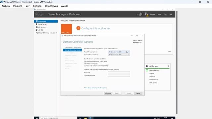212x119 pixels.
Task: Click All Servers icon in sidebar
Action: pos(36,27)
